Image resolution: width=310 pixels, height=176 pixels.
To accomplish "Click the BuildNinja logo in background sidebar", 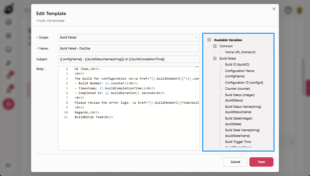I will tap(9, 9).
